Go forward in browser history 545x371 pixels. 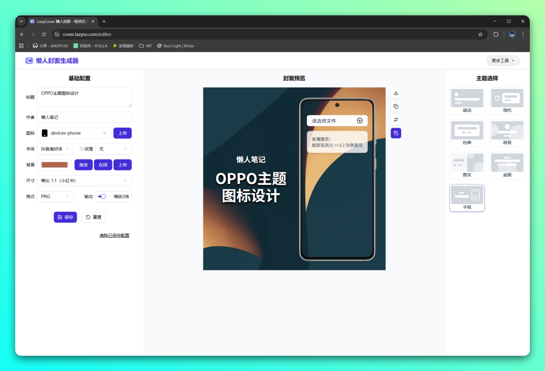coord(33,34)
